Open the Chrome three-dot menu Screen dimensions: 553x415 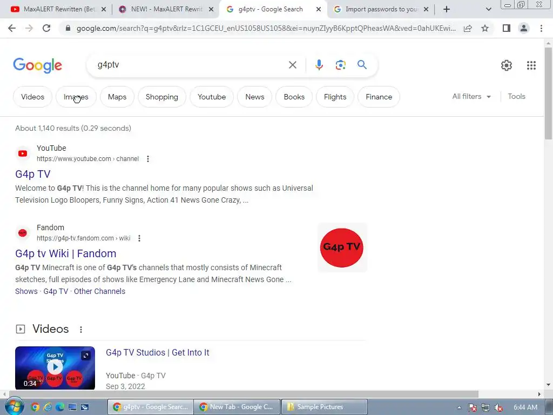click(x=541, y=28)
